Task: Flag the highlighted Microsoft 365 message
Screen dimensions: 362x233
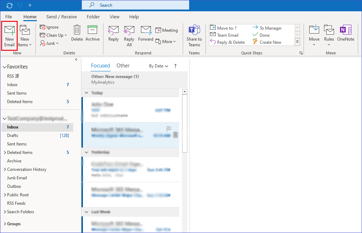Action: click(x=169, y=129)
